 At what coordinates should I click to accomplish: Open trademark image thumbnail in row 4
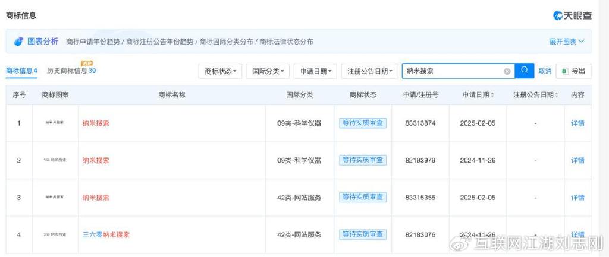55,234
